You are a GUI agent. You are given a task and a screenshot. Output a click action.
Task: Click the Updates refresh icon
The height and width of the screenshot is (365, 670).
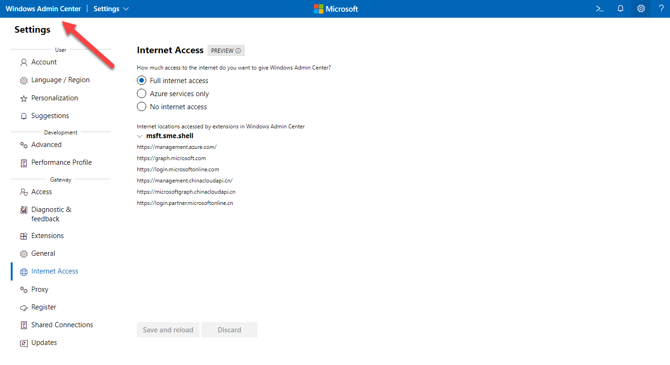24,343
